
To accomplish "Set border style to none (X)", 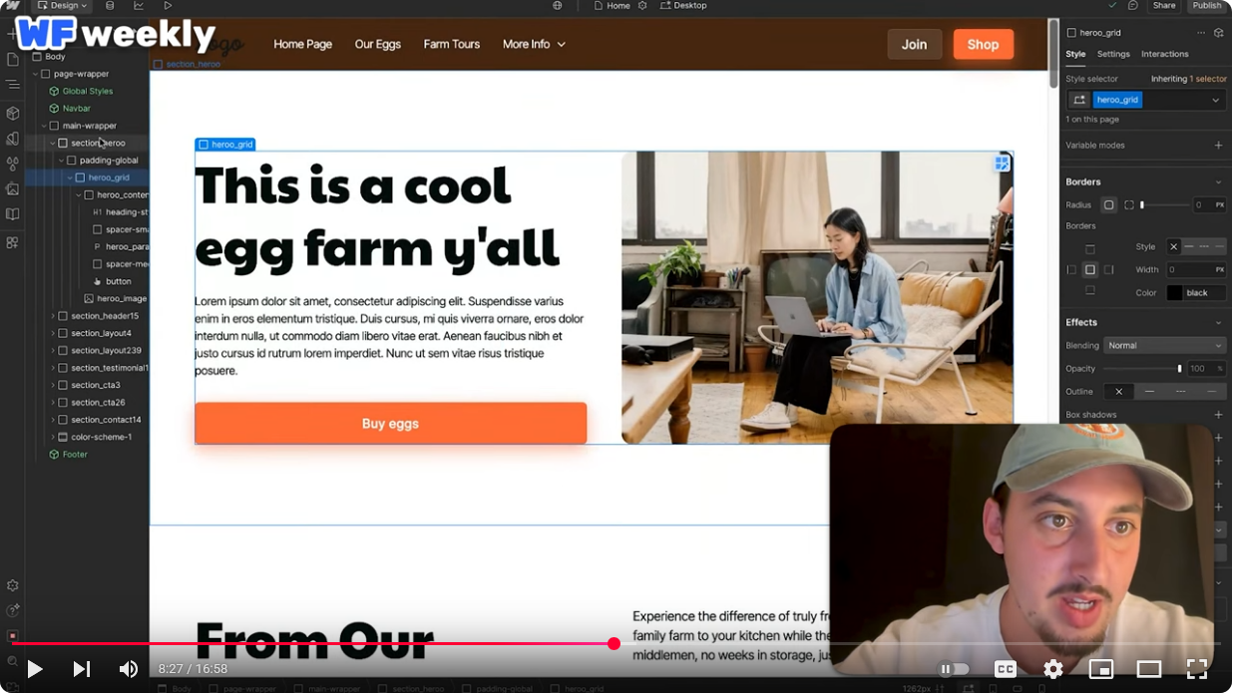I will tap(1173, 246).
